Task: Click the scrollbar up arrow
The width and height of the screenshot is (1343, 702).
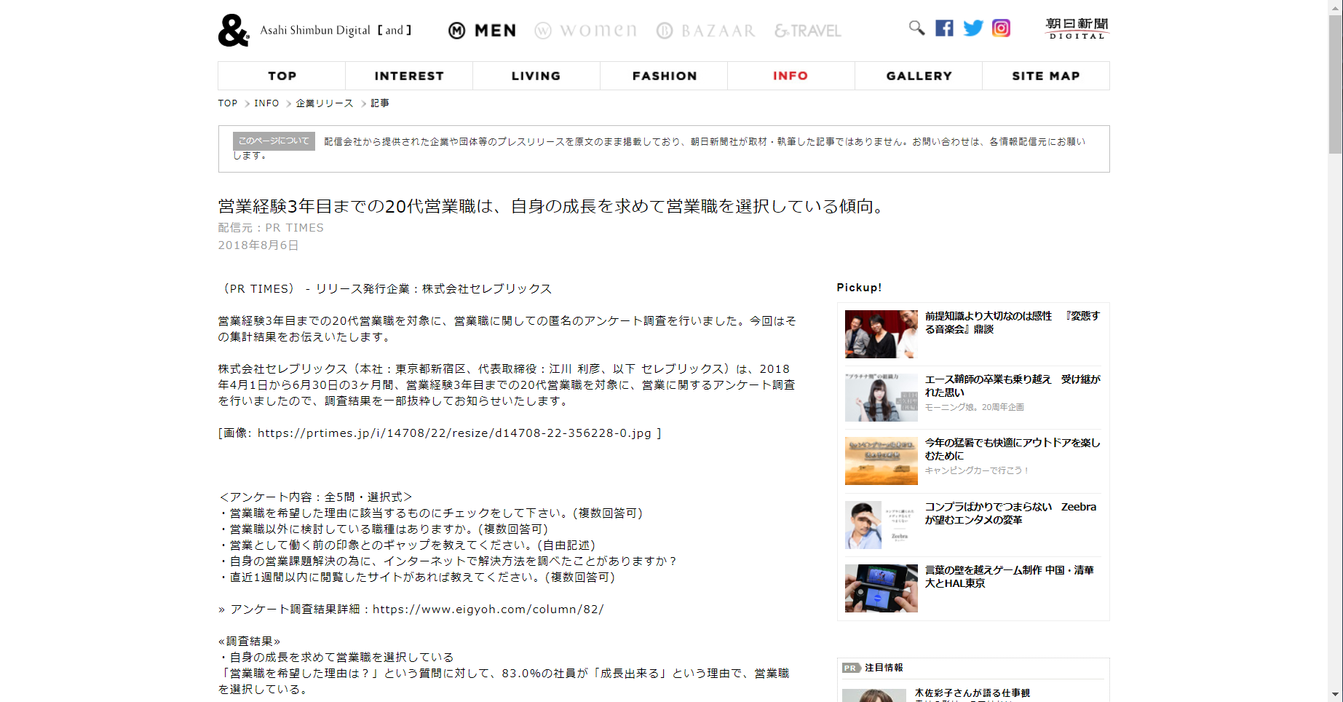Action: (x=1335, y=7)
